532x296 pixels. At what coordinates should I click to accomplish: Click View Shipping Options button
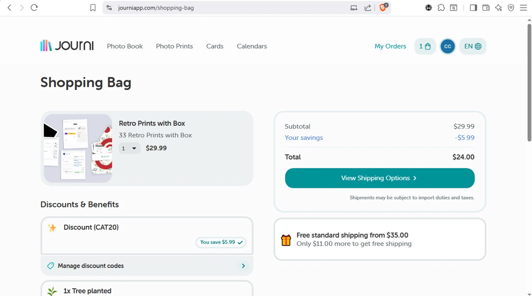(379, 178)
